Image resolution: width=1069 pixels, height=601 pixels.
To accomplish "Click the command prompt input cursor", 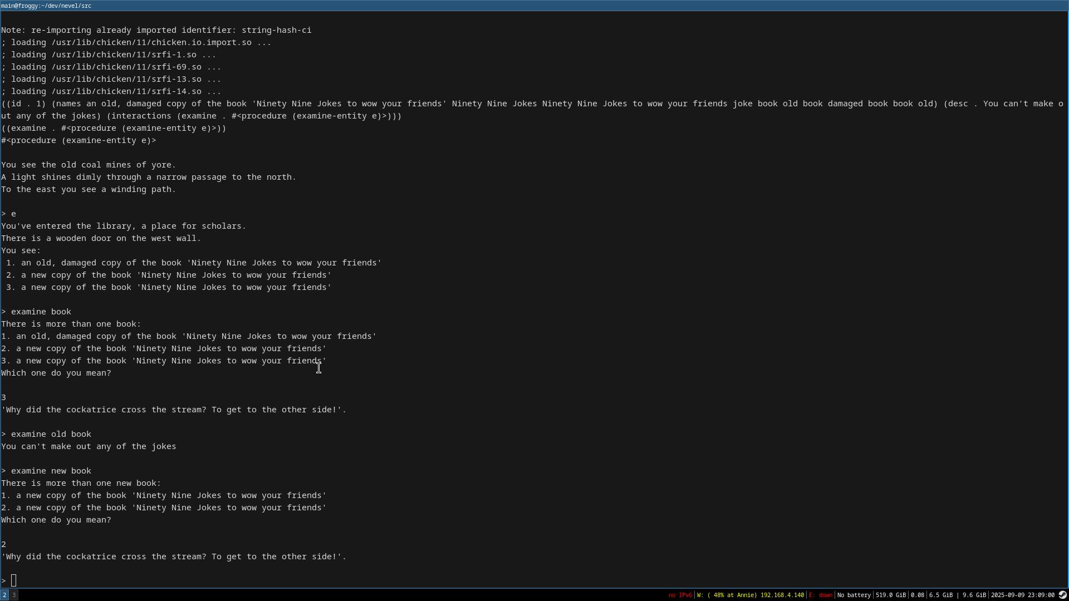I will [x=14, y=581].
